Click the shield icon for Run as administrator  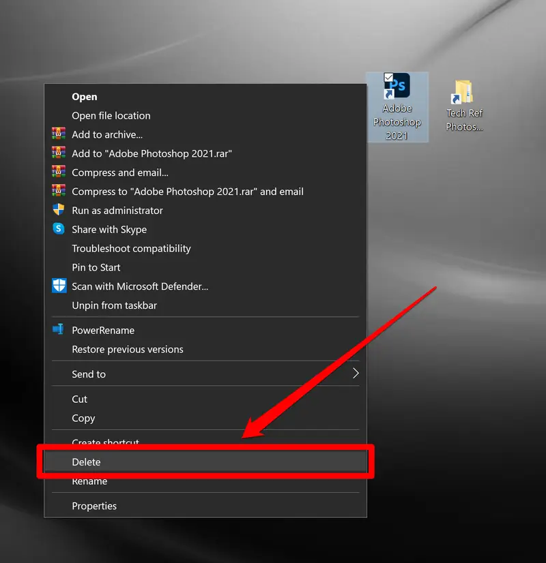point(59,210)
